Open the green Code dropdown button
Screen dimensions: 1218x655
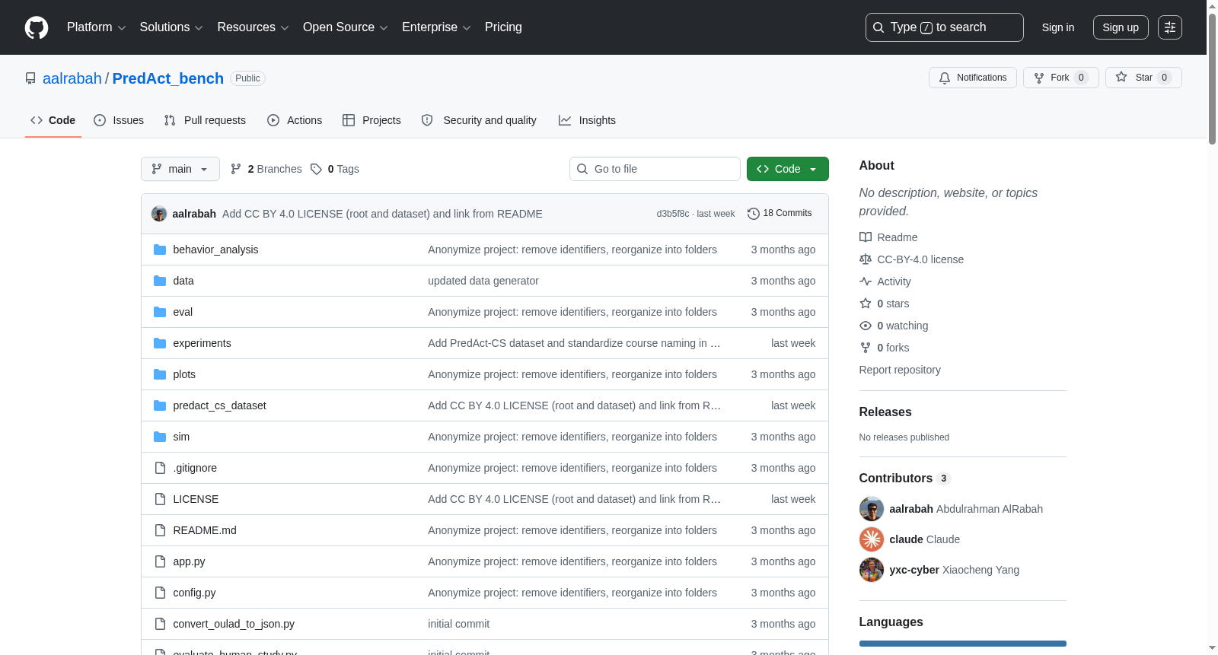(788, 169)
